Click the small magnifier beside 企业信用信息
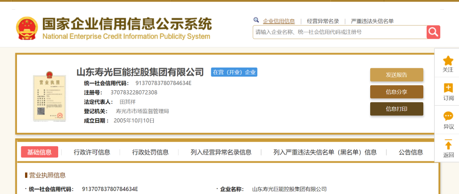 (x=256, y=20)
